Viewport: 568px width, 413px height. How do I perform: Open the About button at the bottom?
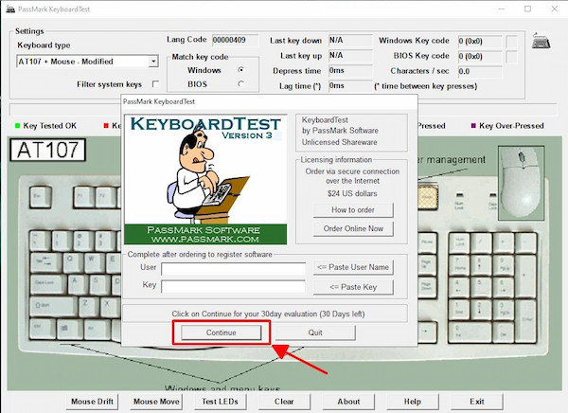point(348,402)
